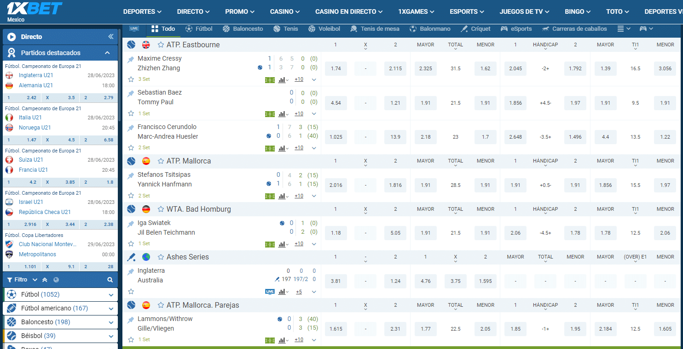This screenshot has height=349, width=683.
Task: Open the CASINO dropdown menu
Action: (284, 11)
